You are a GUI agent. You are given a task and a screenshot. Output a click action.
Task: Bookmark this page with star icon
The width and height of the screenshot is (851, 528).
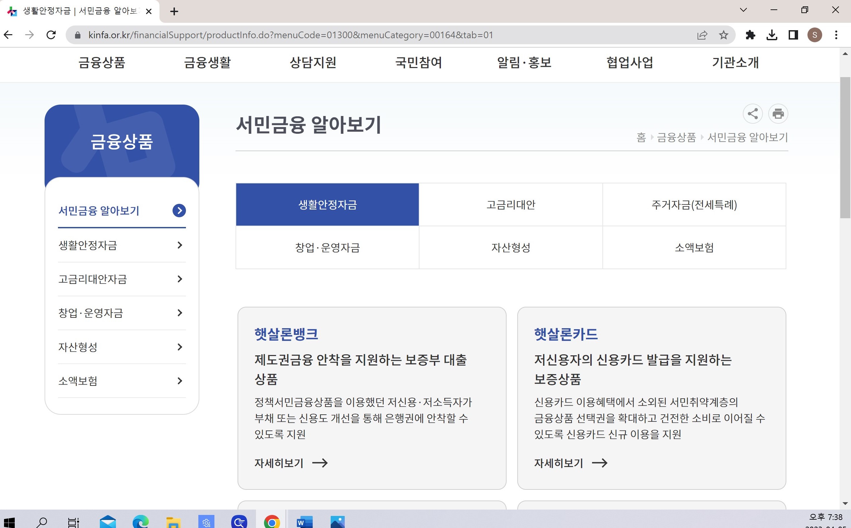723,35
